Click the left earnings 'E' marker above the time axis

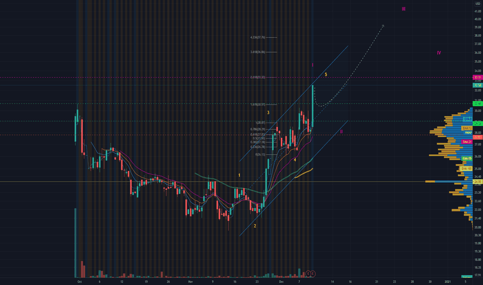pos(308,274)
